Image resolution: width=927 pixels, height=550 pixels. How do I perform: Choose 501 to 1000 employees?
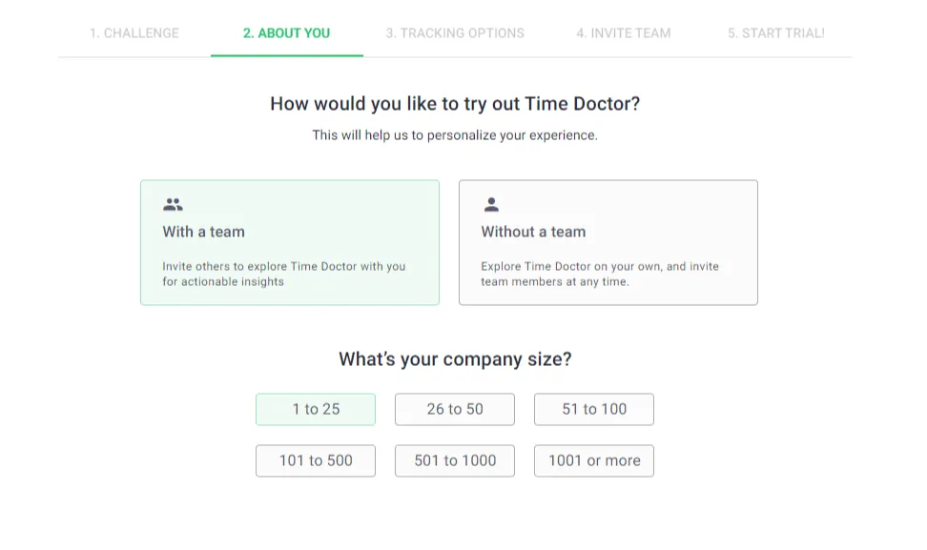[455, 460]
